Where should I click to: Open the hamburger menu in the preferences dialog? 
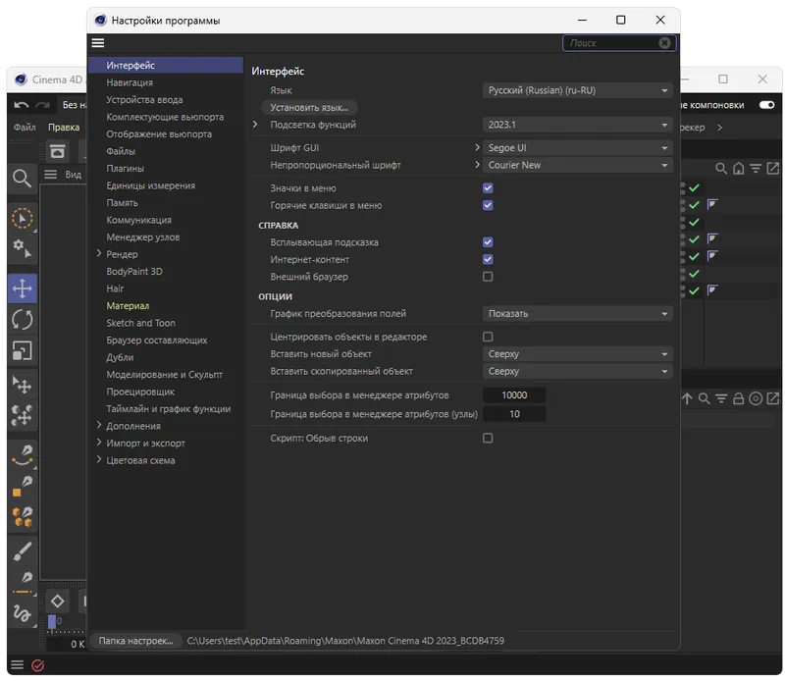[x=98, y=43]
